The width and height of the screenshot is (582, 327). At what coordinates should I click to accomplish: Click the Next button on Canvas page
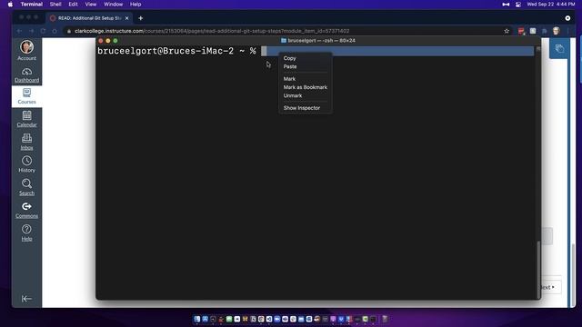click(x=551, y=287)
